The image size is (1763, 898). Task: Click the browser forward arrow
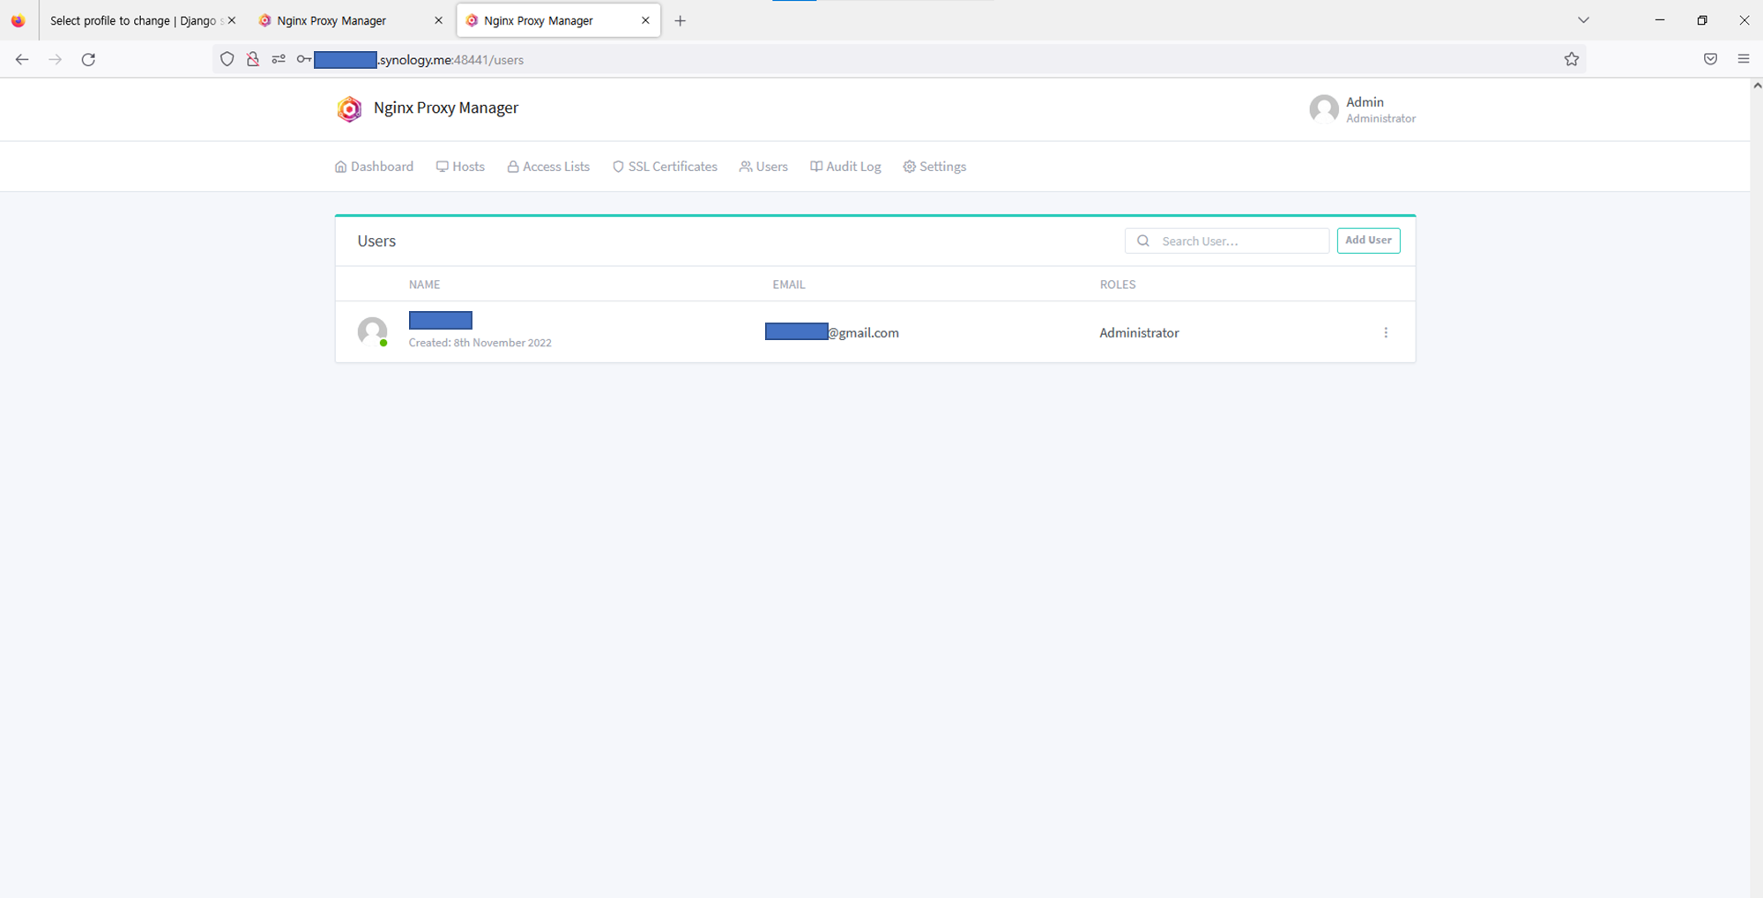(55, 59)
